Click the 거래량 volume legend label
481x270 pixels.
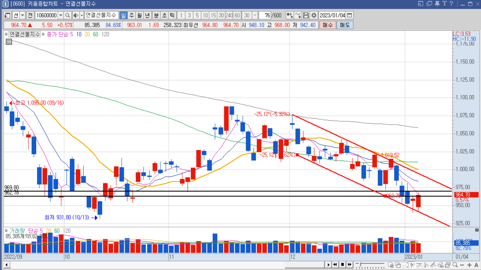(x=17, y=231)
